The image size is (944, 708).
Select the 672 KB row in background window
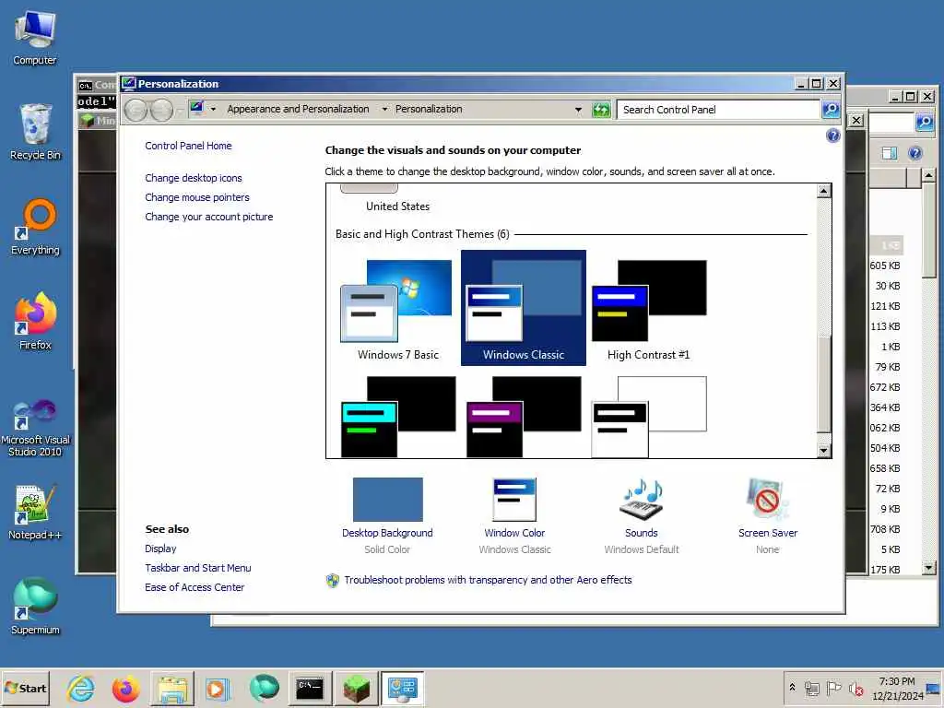885,387
